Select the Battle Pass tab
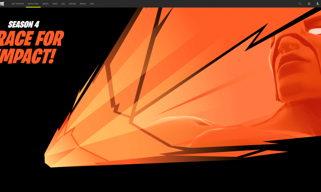The image size is (321, 192). click(33, 3)
